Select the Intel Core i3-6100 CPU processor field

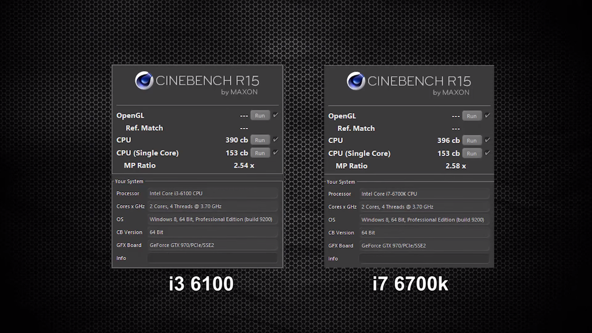click(213, 193)
